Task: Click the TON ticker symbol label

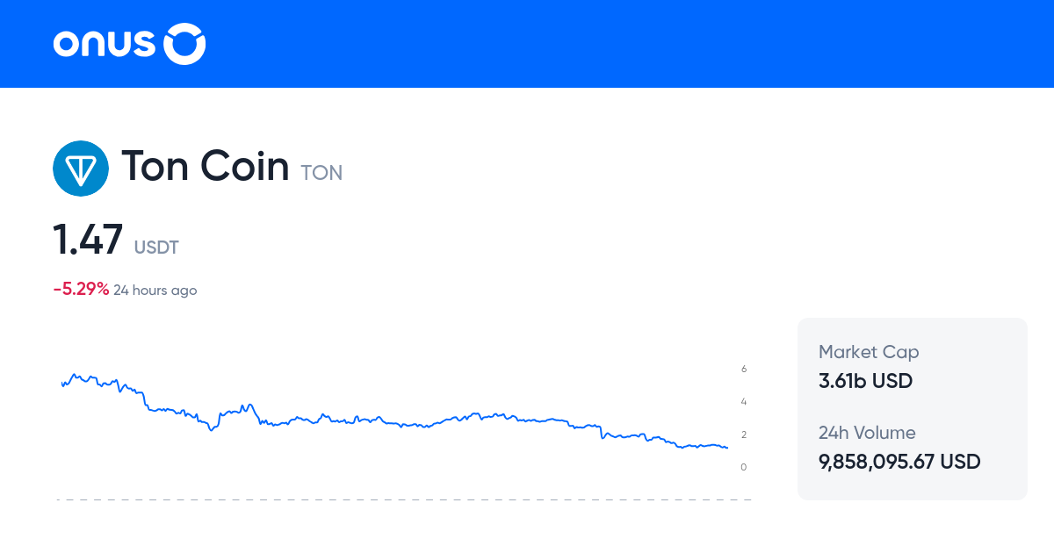Action: [x=321, y=172]
